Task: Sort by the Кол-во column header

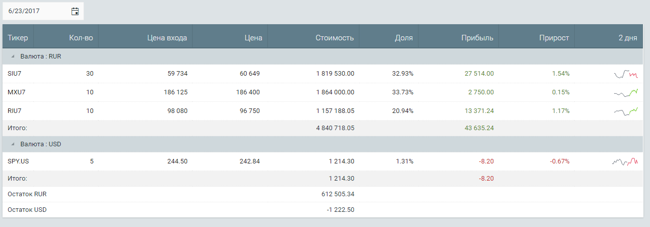Action: click(66, 38)
